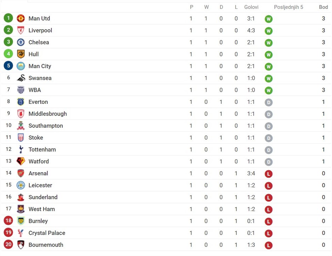
Task: Click the Swansea swan logo
Action: [x=21, y=78]
